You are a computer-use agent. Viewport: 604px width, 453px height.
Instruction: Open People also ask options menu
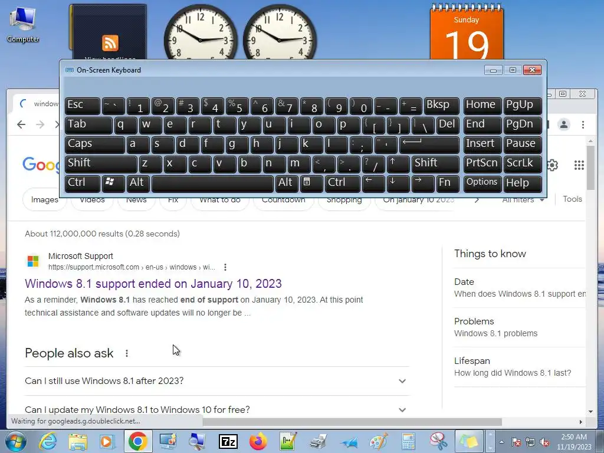[x=127, y=353]
